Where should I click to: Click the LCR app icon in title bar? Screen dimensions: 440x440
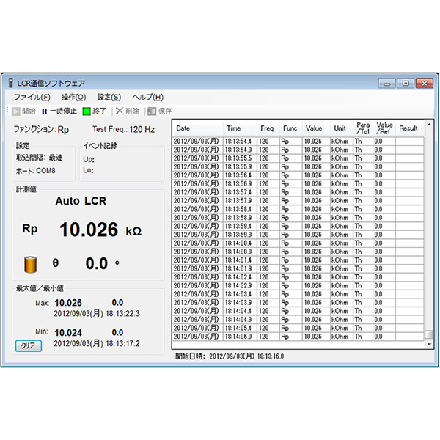(x=10, y=84)
